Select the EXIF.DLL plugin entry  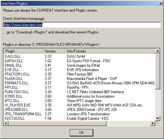(x=12, y=70)
